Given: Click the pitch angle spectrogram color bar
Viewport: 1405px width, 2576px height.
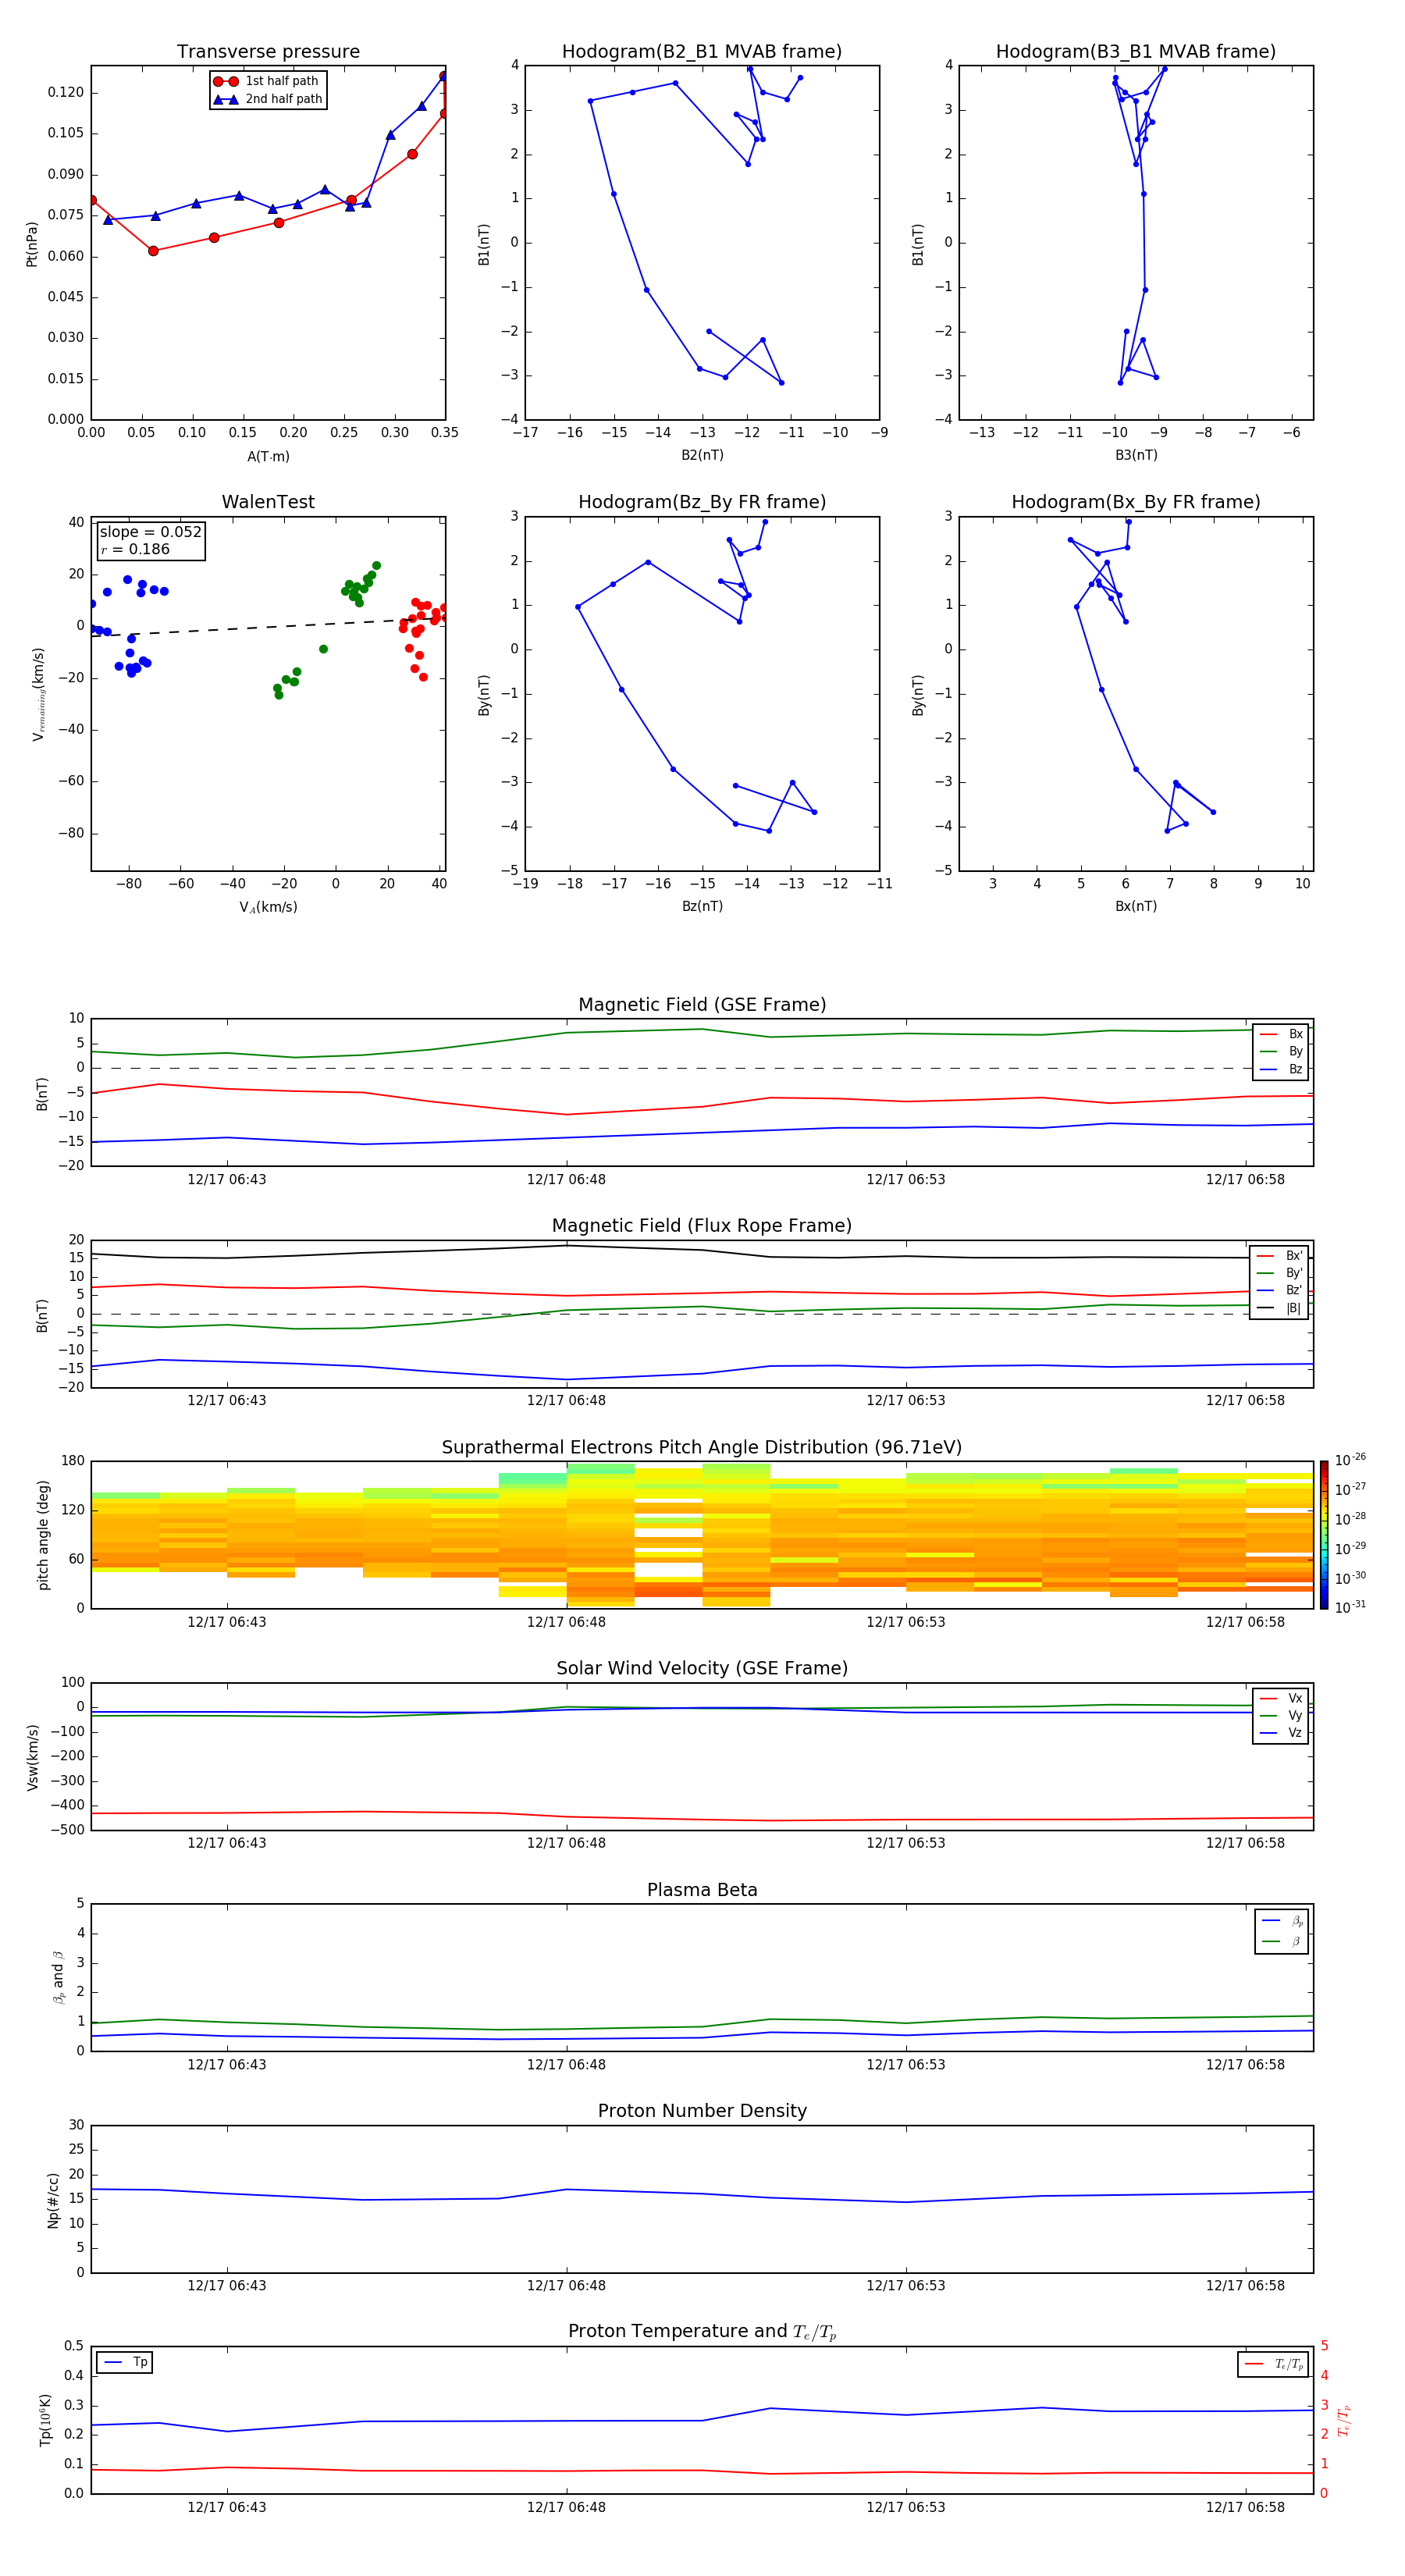Looking at the screenshot, I should (x=1324, y=1535).
